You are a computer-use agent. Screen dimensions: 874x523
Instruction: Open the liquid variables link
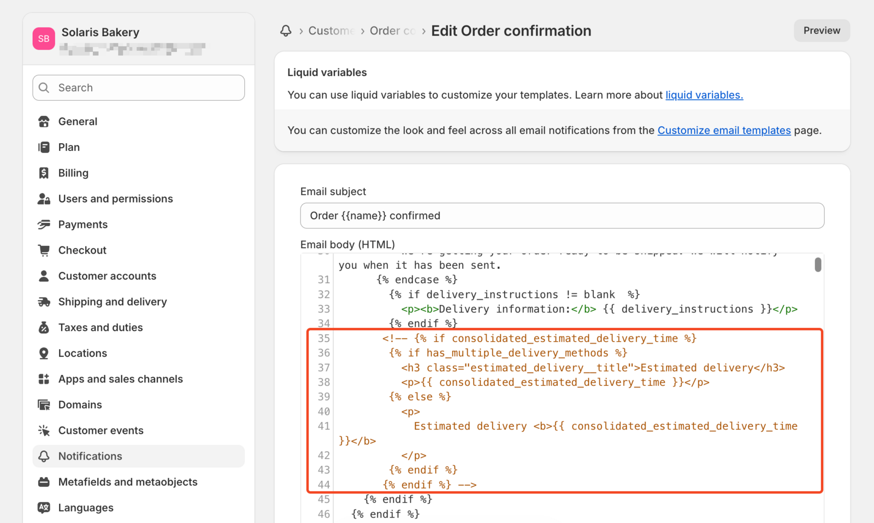point(704,95)
